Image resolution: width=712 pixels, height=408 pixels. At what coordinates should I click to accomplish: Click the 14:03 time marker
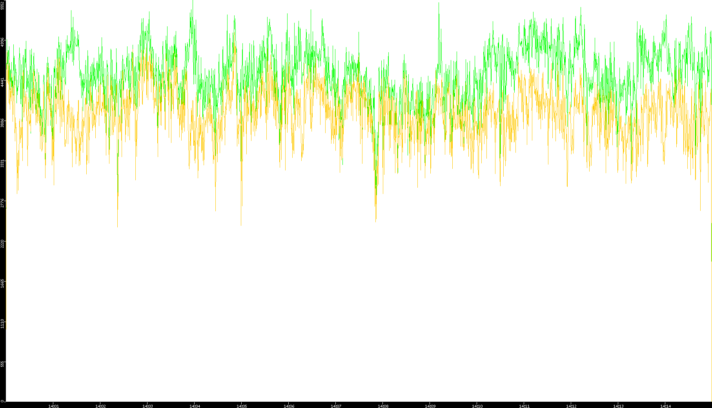(x=147, y=406)
